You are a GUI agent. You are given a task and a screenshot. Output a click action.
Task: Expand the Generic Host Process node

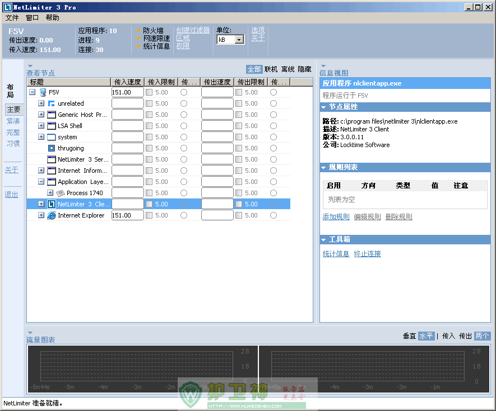pyautogui.click(x=41, y=115)
